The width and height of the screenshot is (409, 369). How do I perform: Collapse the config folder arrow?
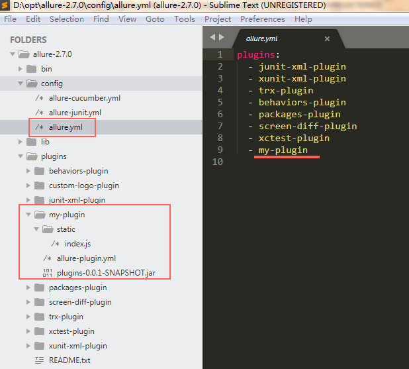[x=21, y=83]
